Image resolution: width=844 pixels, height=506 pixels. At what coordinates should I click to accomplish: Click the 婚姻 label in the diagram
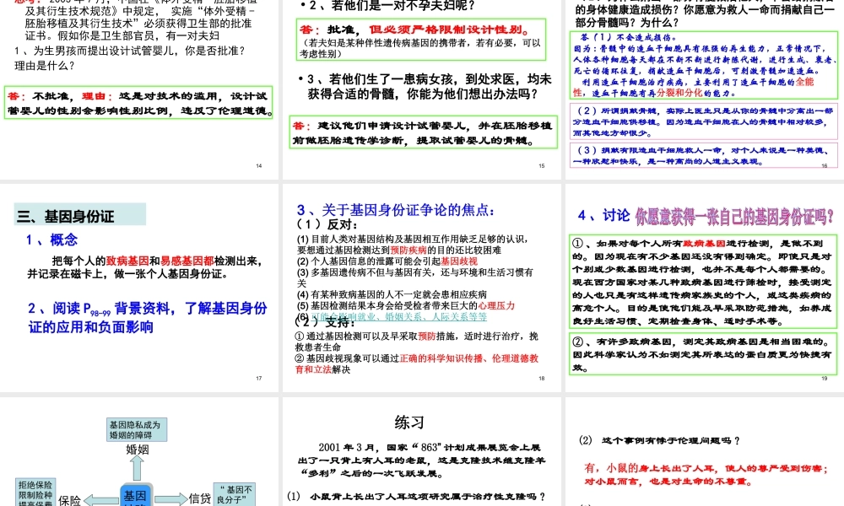point(138,449)
